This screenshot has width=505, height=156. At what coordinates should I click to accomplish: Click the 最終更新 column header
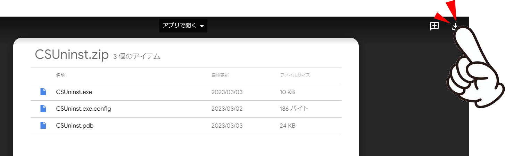point(220,75)
